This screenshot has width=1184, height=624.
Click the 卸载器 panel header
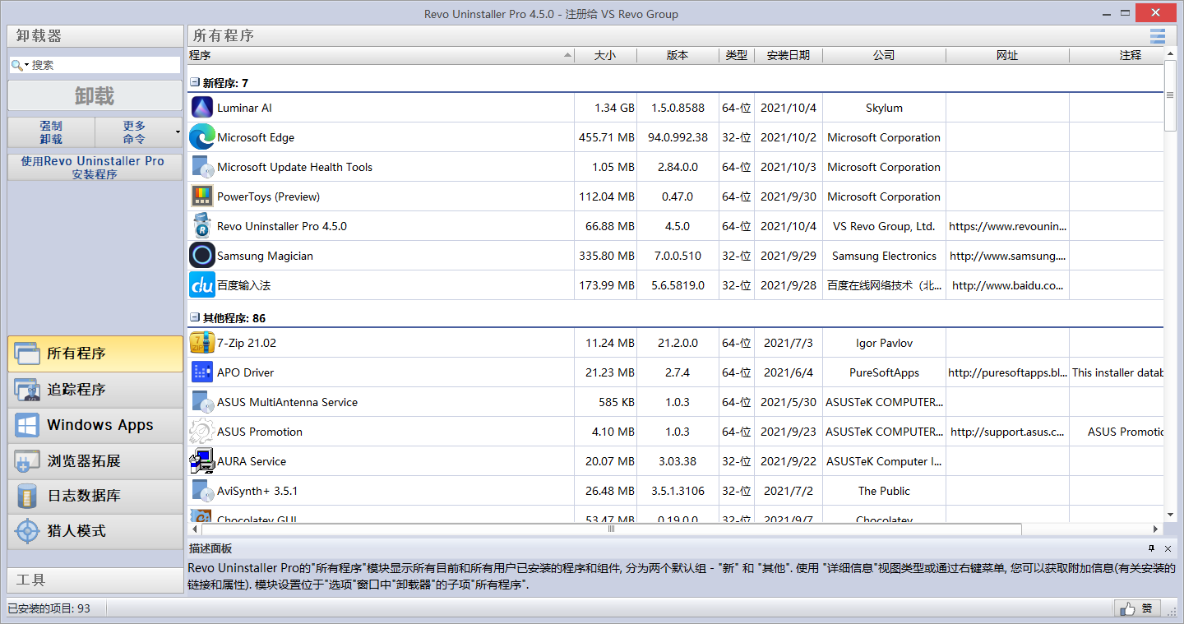pyautogui.click(x=94, y=35)
